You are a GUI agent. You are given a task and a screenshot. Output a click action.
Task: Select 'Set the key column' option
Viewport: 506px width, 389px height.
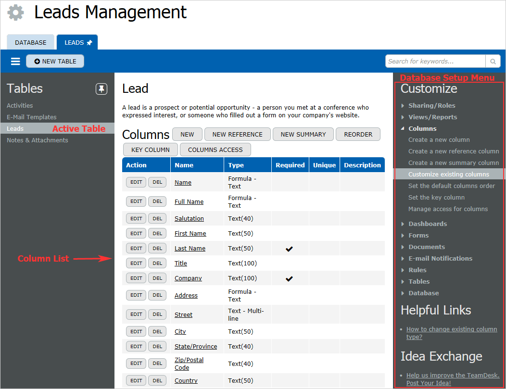coord(436,198)
